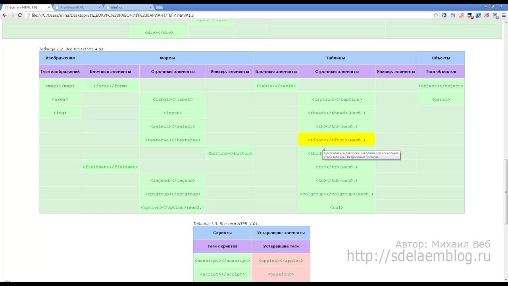The width and height of the screenshot is (508, 286).
Task: Click the <col> cell
Action: (337, 207)
